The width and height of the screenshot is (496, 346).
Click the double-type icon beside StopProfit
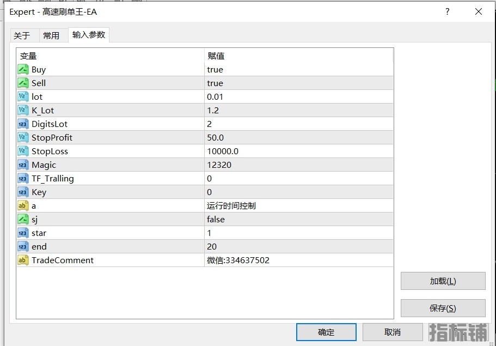[23, 137]
